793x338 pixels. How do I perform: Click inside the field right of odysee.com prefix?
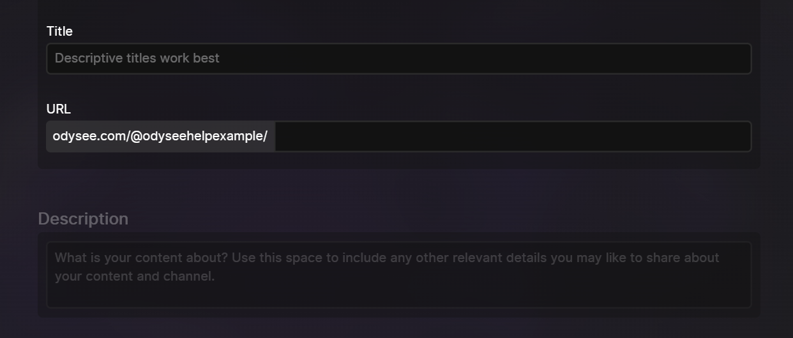tap(513, 136)
